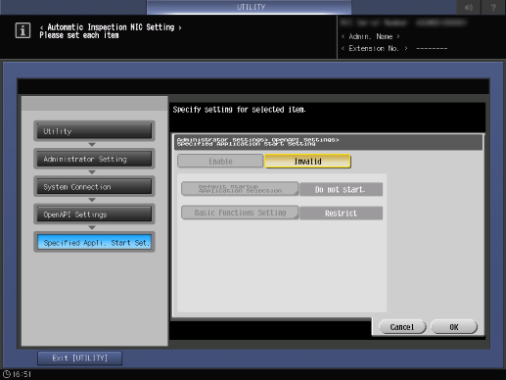
Task: Go to Utility in the breadcrumb menu
Action: pyautogui.click(x=94, y=131)
